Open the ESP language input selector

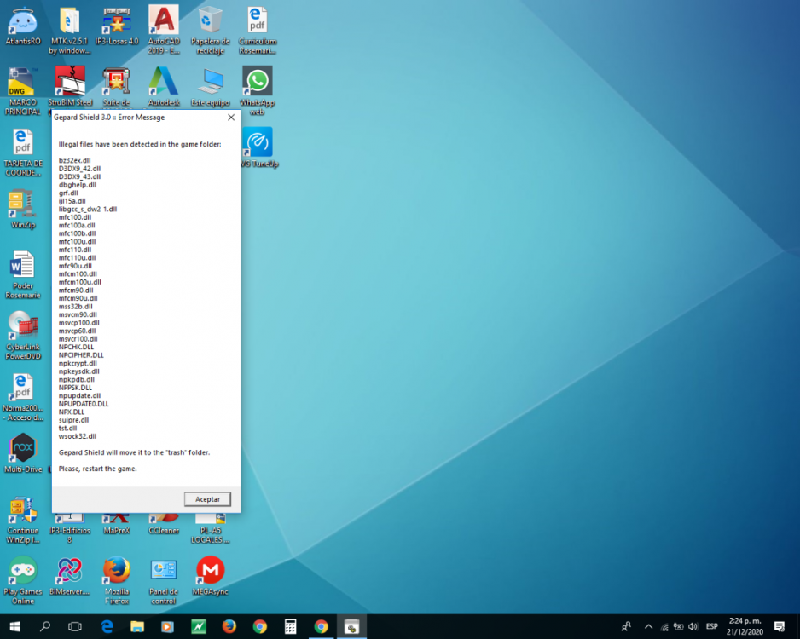[x=711, y=626]
